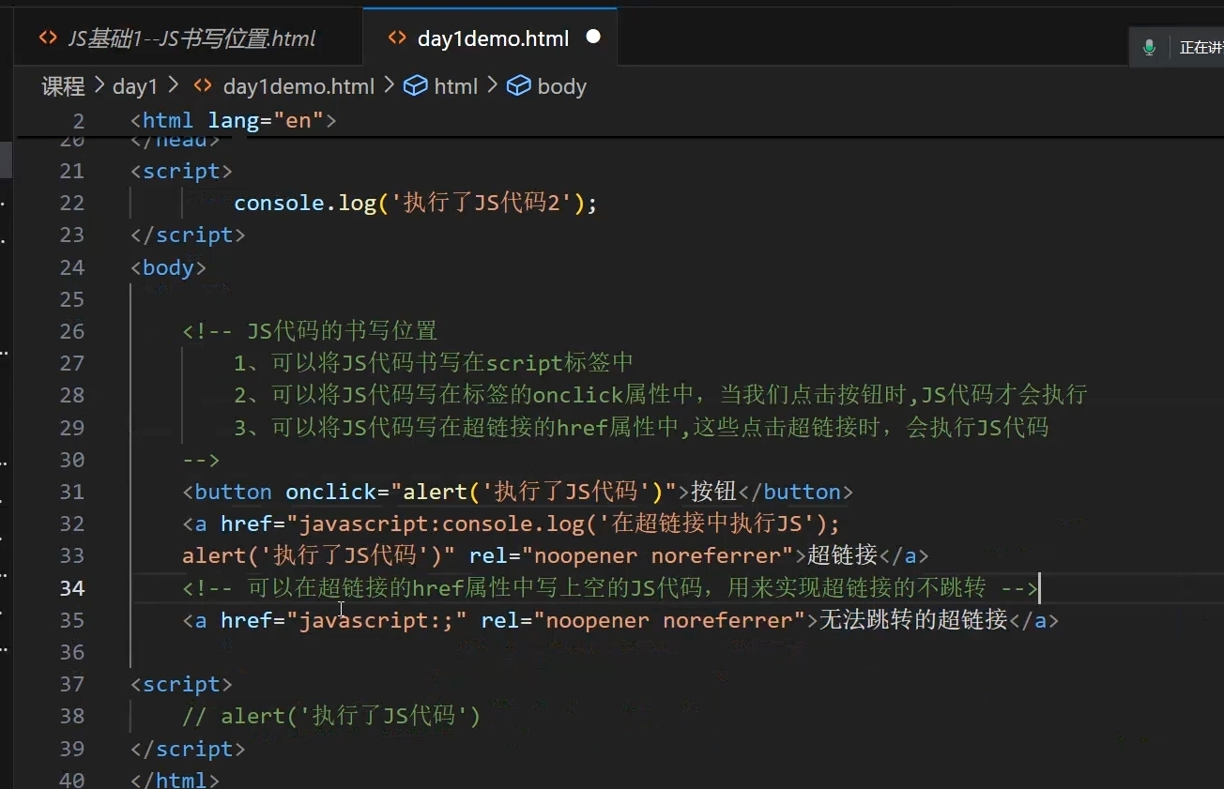
Task: Click comment line starting 3、可以将JS代码写在超链接的href
Action: [641, 428]
